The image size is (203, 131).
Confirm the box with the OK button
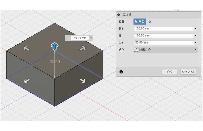(169, 72)
